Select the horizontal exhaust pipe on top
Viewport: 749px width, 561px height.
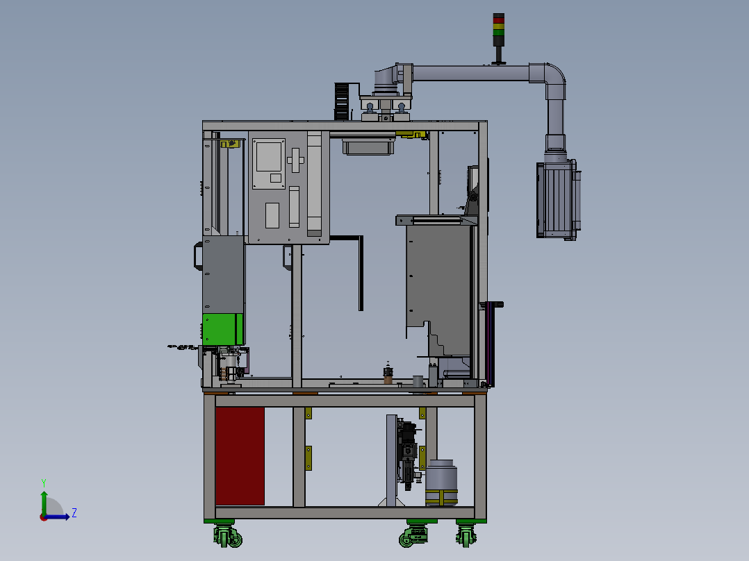(470, 73)
